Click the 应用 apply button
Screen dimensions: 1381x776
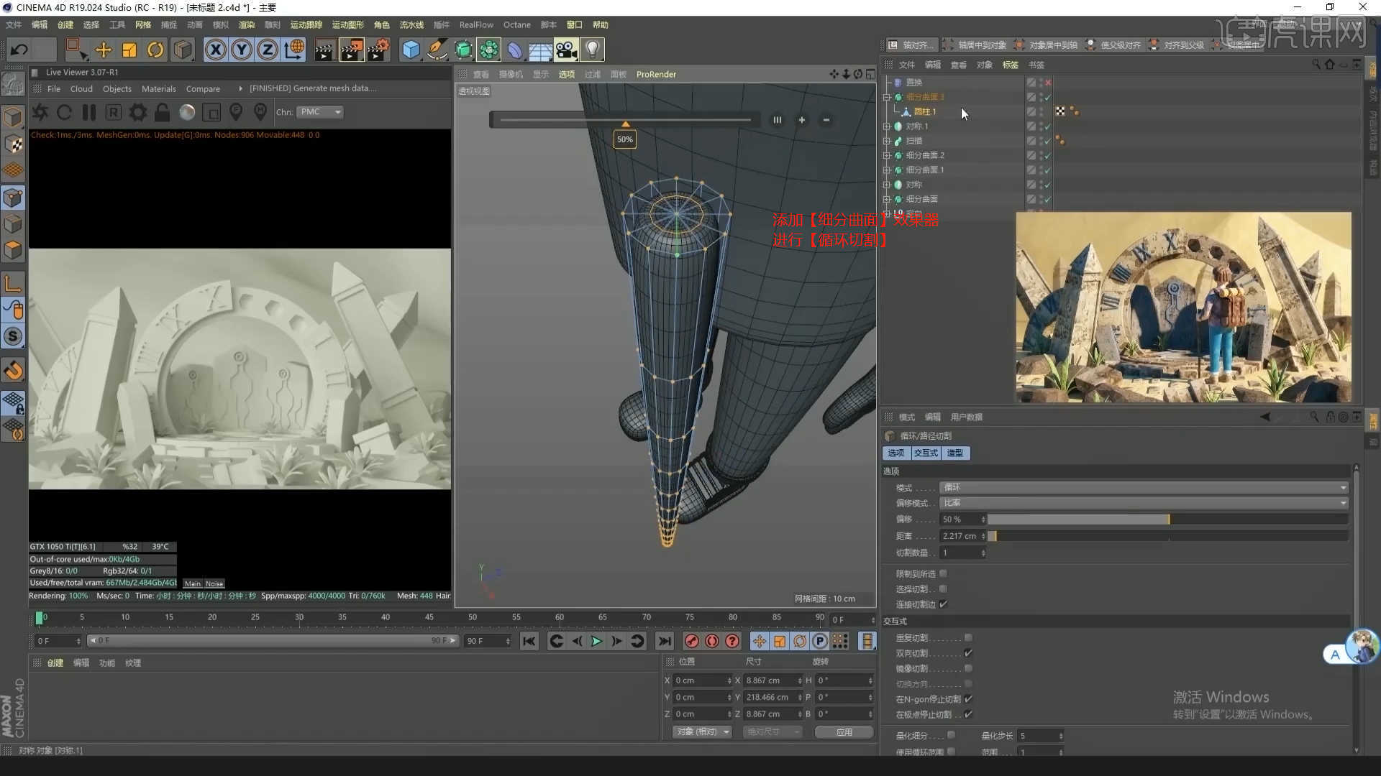pyautogui.click(x=844, y=731)
